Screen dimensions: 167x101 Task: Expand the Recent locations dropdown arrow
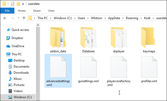coord(18,18)
